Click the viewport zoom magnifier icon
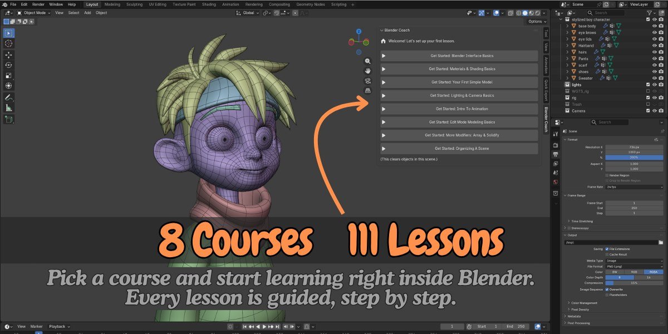The width and height of the screenshot is (668, 334). 367,61
